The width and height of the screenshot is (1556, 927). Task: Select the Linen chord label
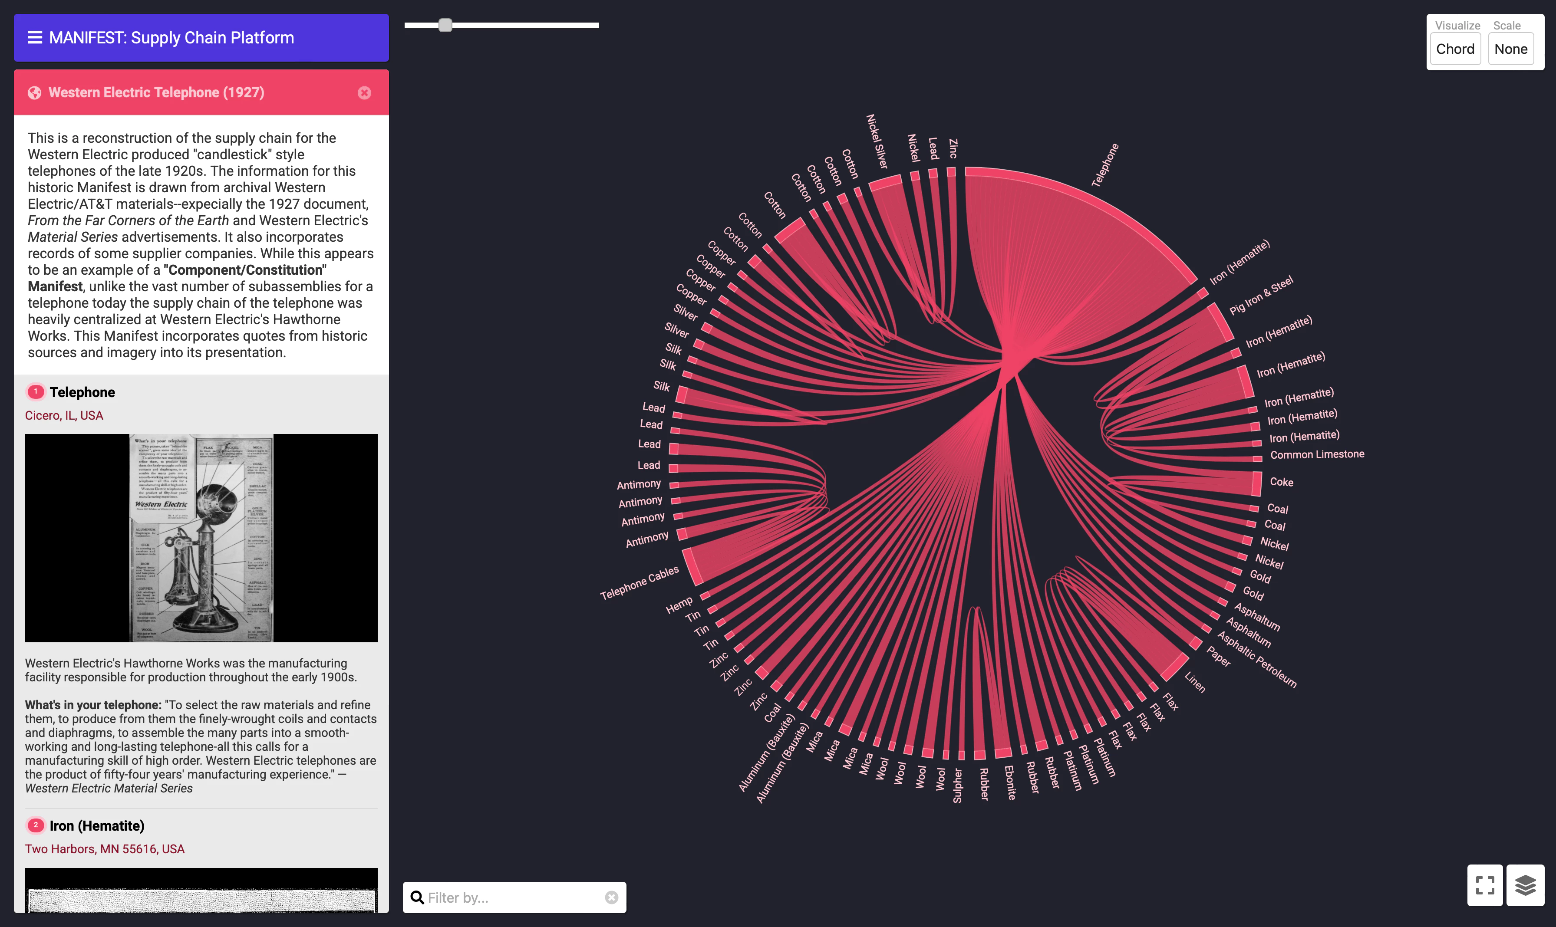pos(1195,682)
